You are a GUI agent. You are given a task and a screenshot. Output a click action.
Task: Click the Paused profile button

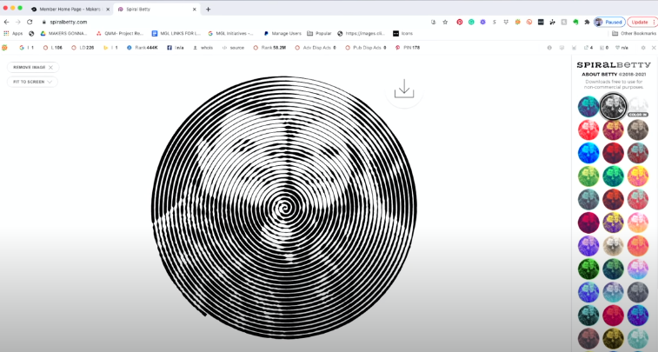click(609, 22)
